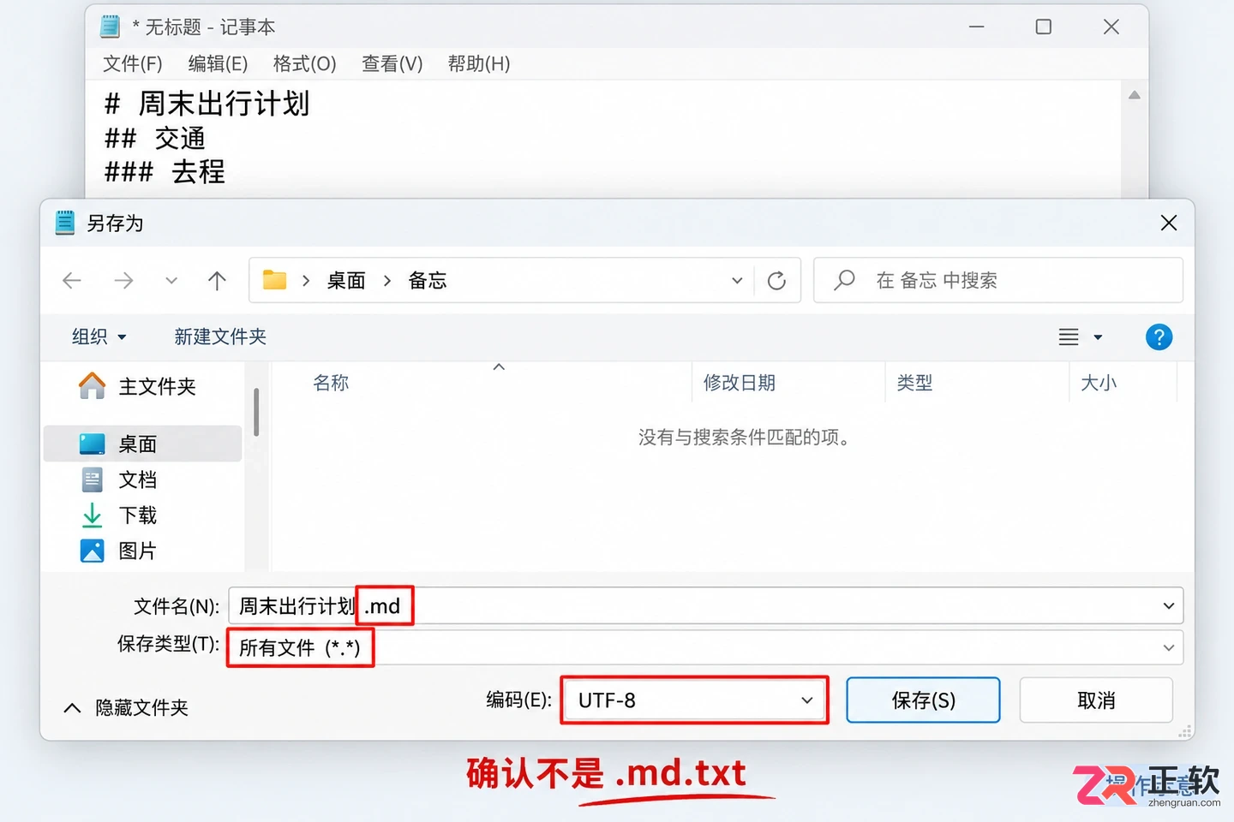Sort by 修改日期 column header
Screen dimensions: 1234x822
[x=739, y=383]
